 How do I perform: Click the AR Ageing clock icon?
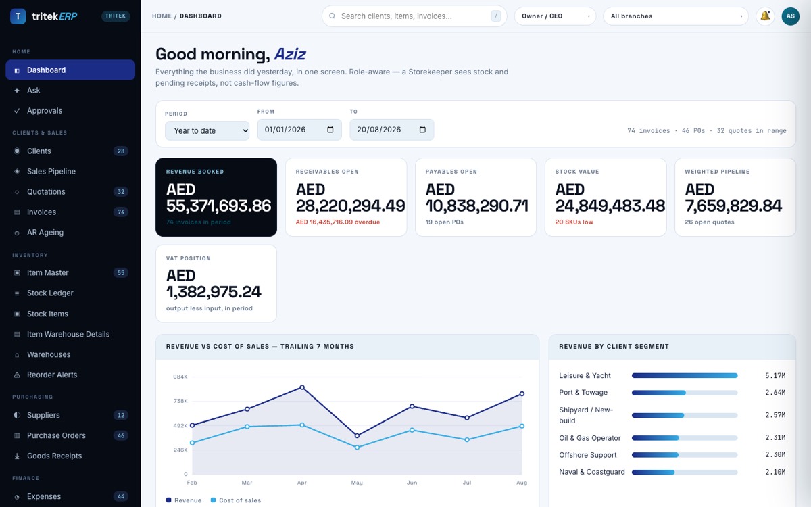click(x=17, y=233)
